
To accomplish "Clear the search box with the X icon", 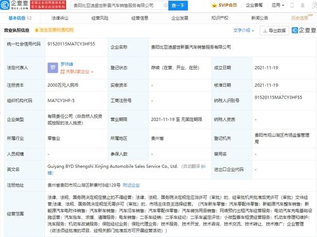I will click(x=165, y=6).
